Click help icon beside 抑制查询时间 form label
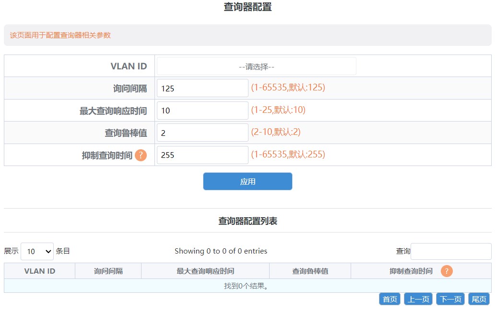This screenshot has height=311, width=496. (x=141, y=155)
